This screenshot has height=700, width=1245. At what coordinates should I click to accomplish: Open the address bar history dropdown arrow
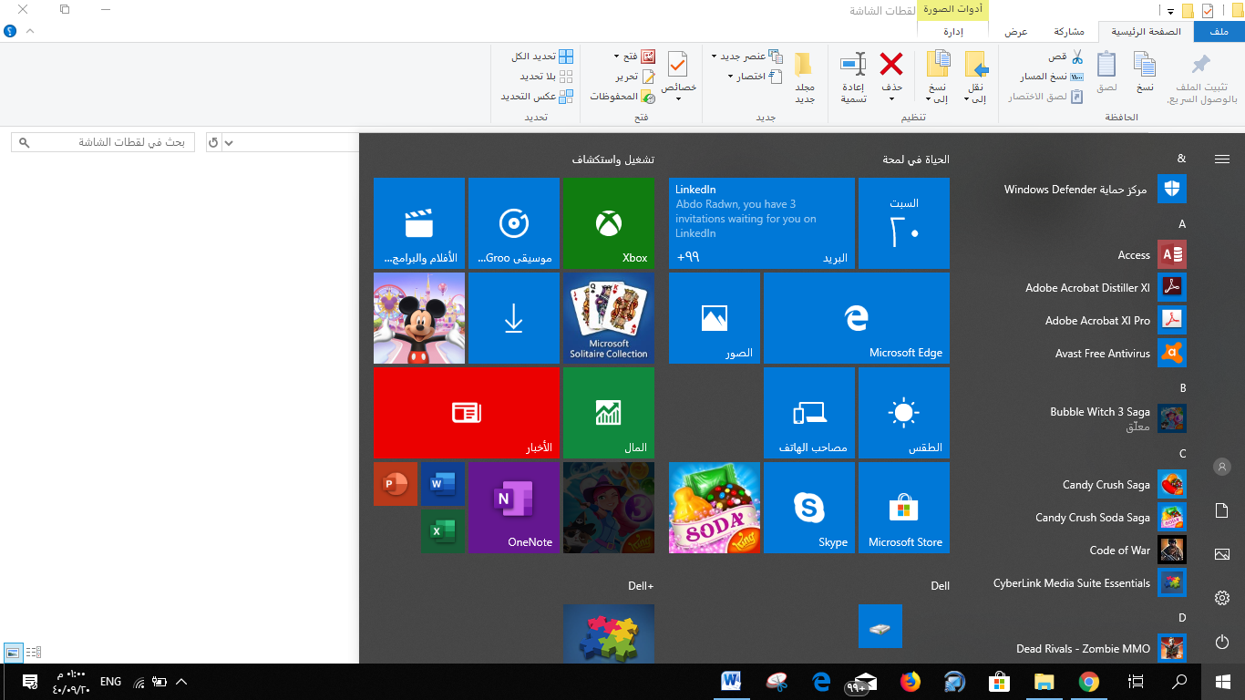pos(229,142)
